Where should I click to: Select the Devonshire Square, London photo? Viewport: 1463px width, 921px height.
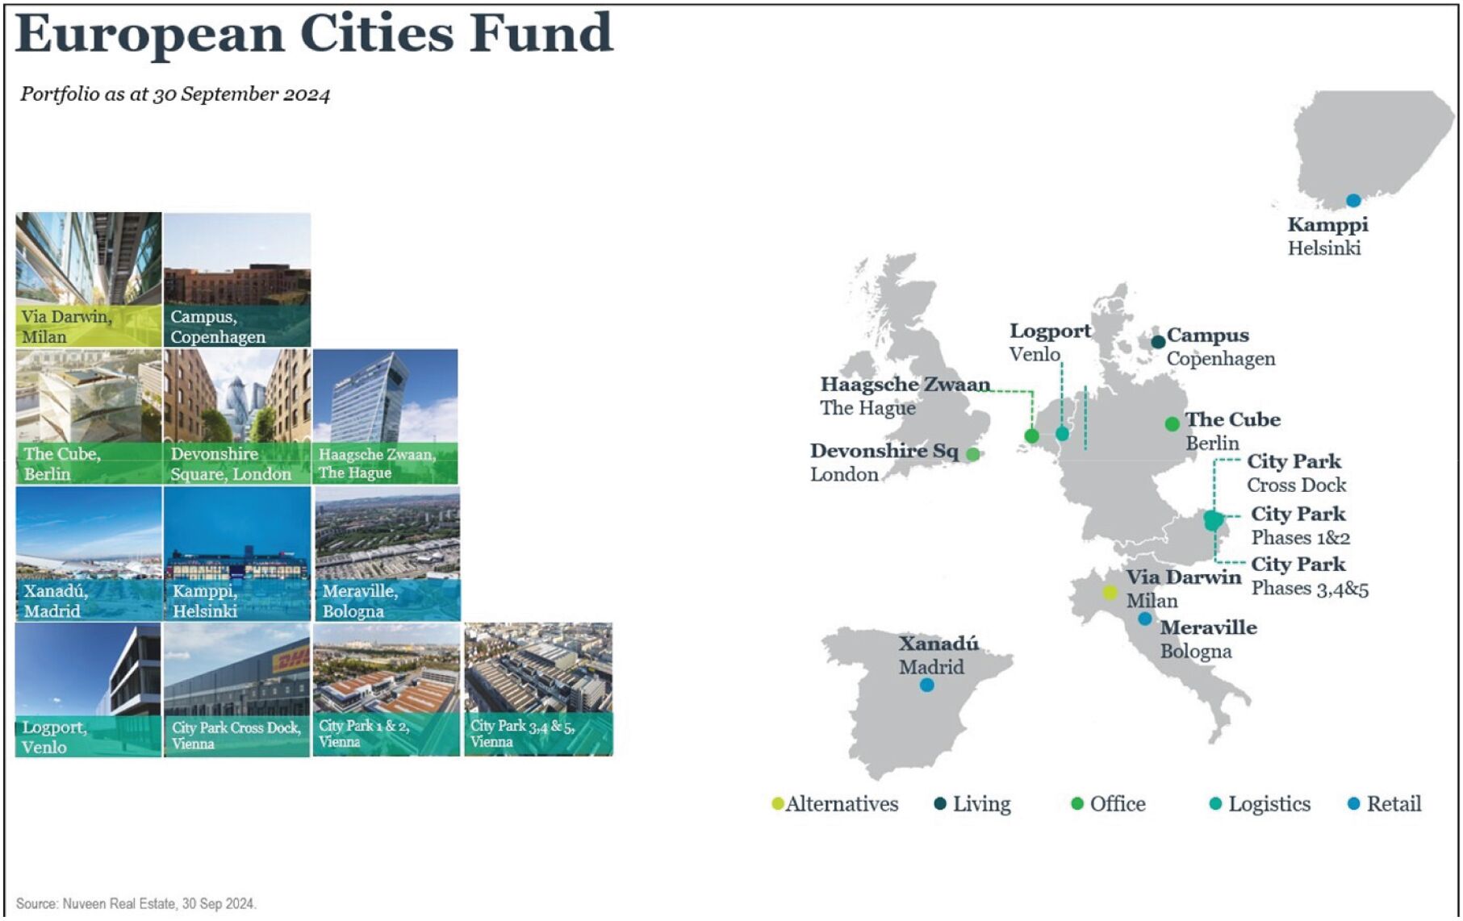(x=237, y=416)
